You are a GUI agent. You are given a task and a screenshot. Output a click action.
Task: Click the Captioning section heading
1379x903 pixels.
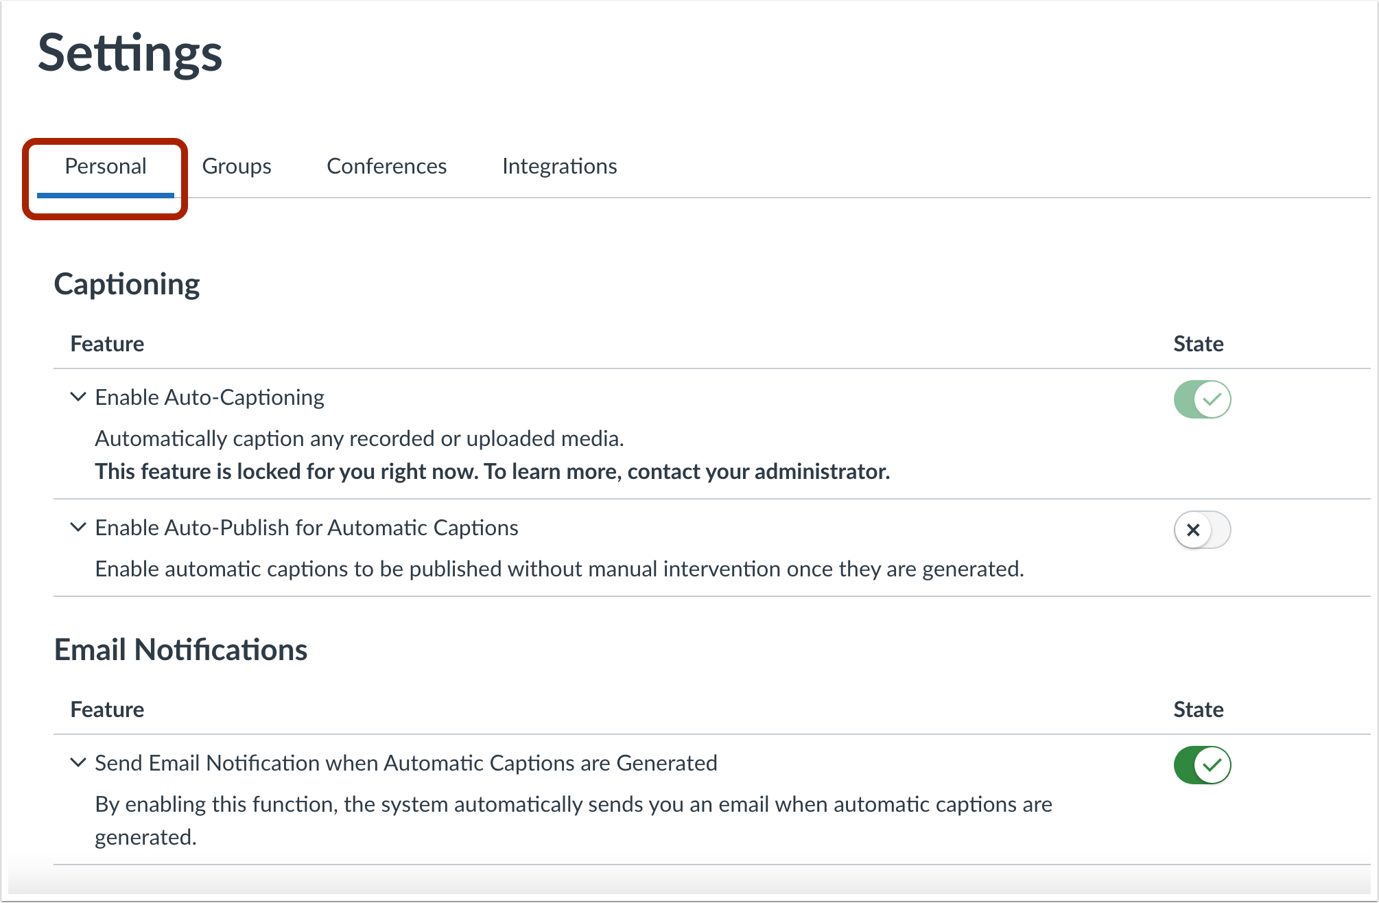tap(127, 284)
